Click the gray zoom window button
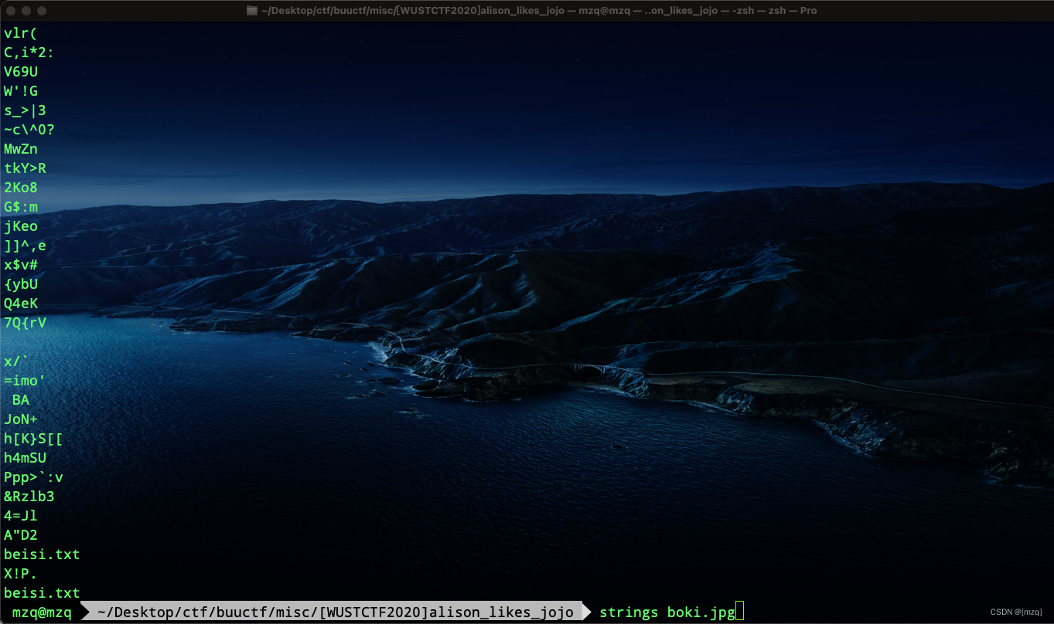This screenshot has width=1054, height=624. [x=42, y=11]
